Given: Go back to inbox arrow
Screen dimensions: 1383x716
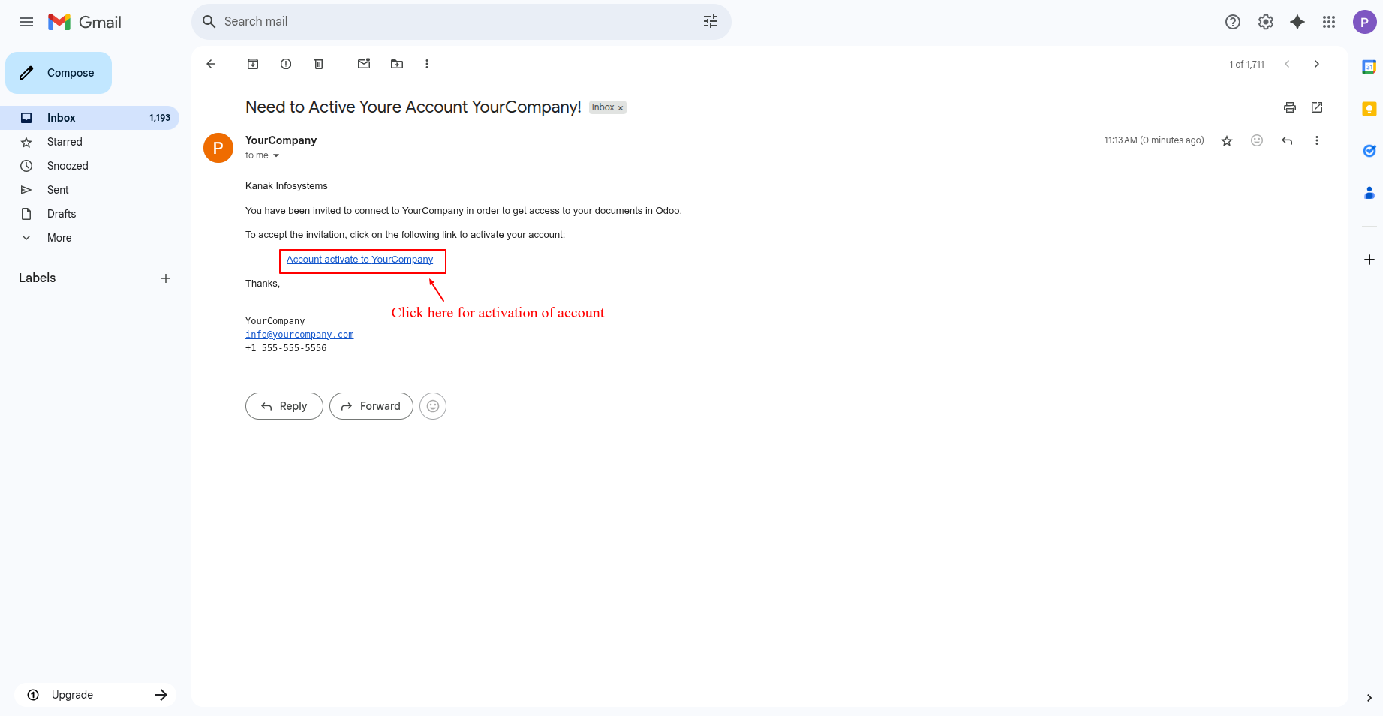Looking at the screenshot, I should click(x=211, y=64).
